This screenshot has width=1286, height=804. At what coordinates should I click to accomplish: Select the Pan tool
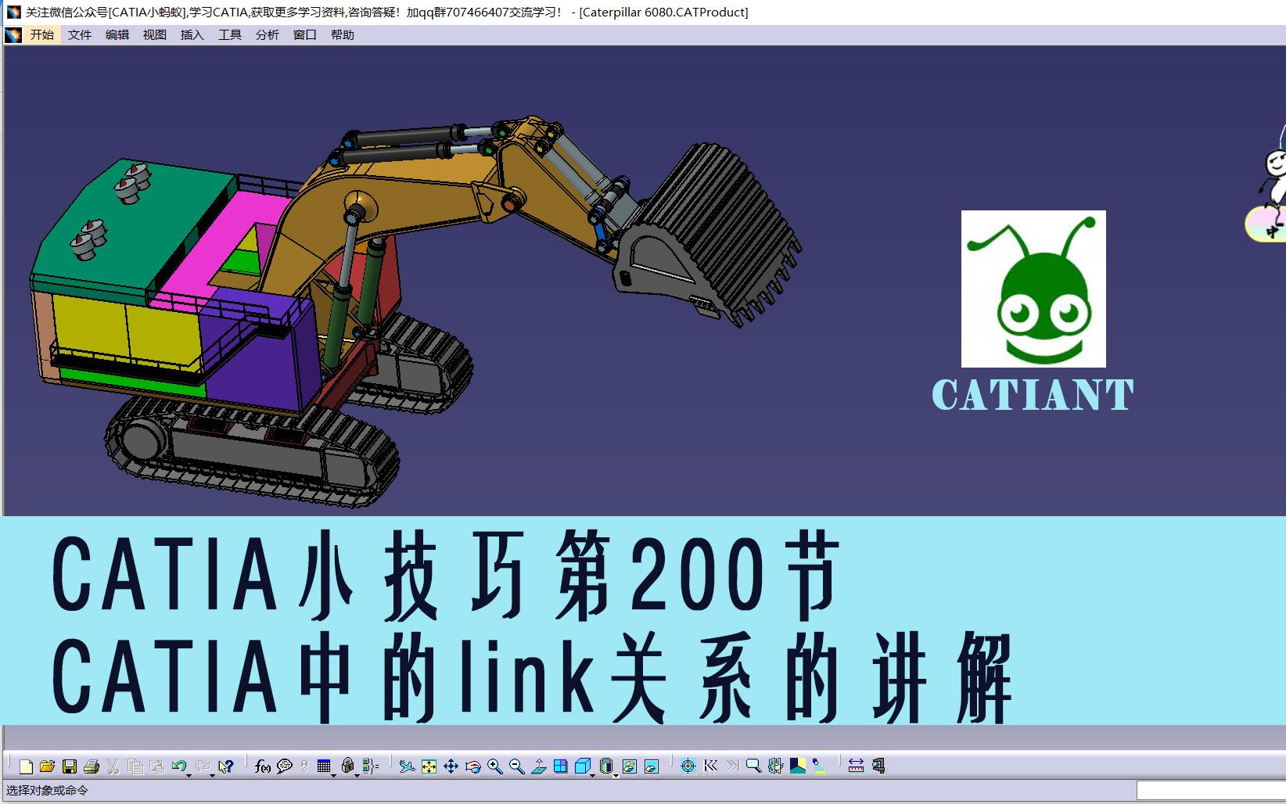[x=451, y=766]
